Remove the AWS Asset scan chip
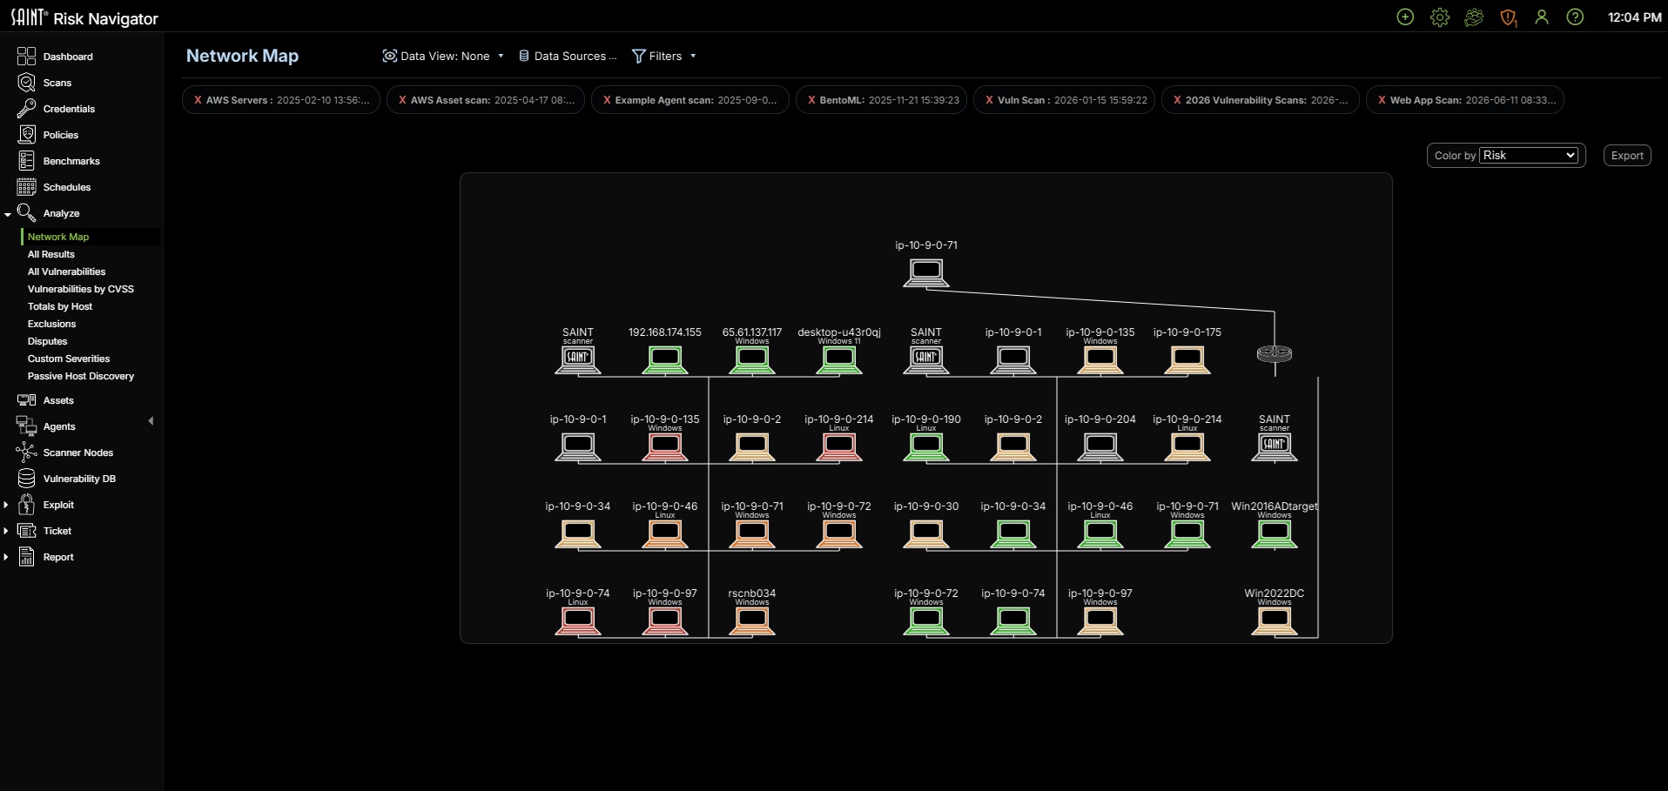 402,100
